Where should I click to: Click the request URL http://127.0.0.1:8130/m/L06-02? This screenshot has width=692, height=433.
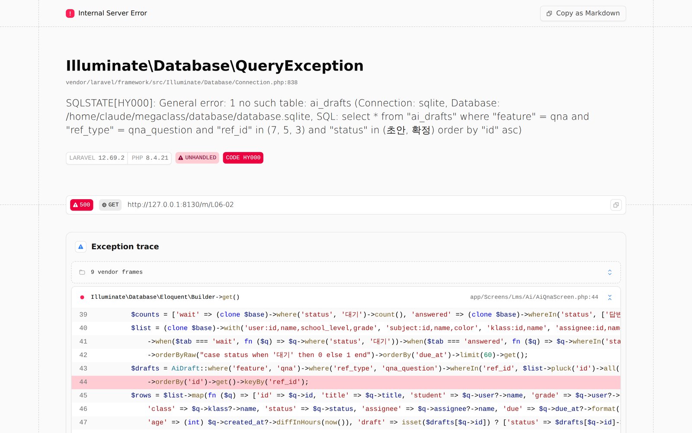click(x=180, y=205)
